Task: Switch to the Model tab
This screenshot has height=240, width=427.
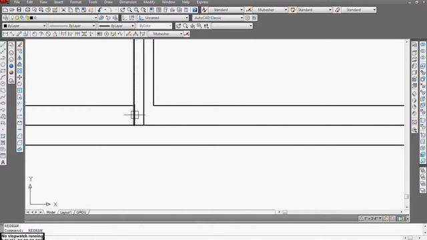Action: click(51, 212)
